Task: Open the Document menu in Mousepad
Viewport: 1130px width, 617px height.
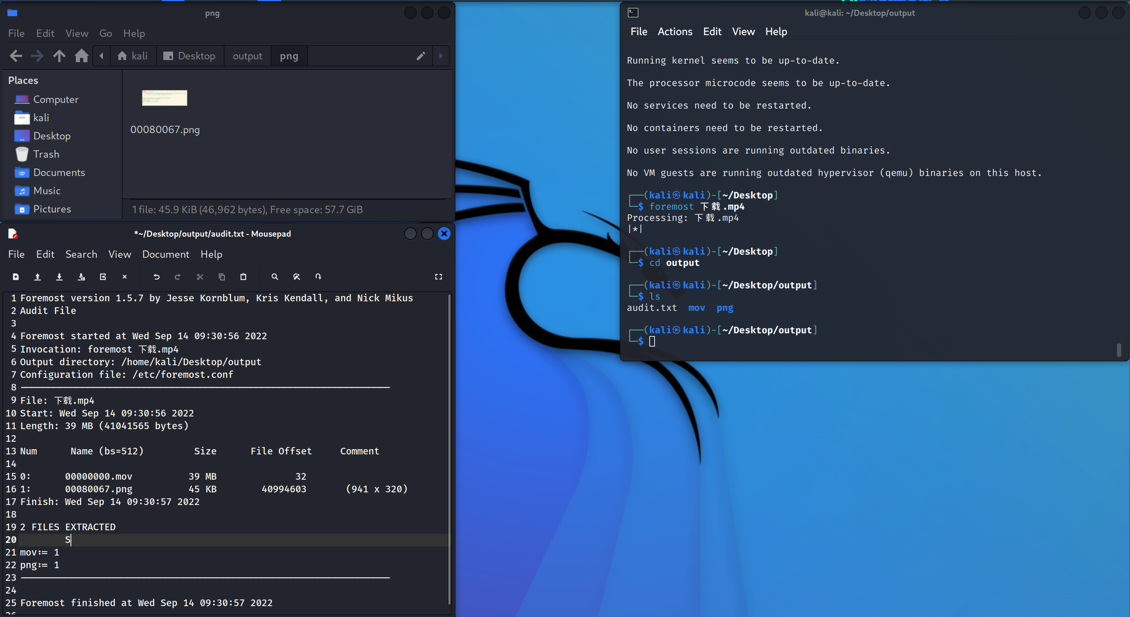Action: 165,254
